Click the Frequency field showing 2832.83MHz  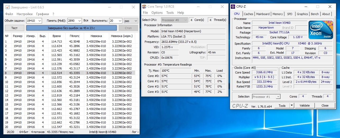[x=193, y=42]
